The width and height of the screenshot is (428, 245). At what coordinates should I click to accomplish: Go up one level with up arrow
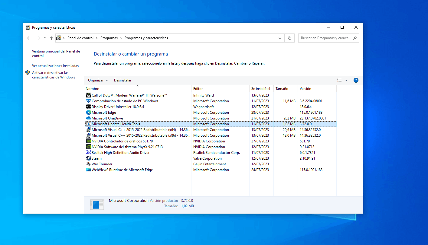tap(51, 38)
